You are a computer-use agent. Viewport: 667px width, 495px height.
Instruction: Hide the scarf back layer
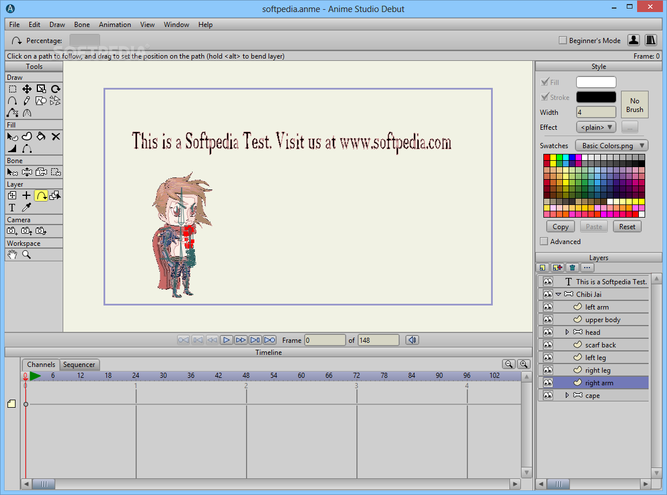548,345
